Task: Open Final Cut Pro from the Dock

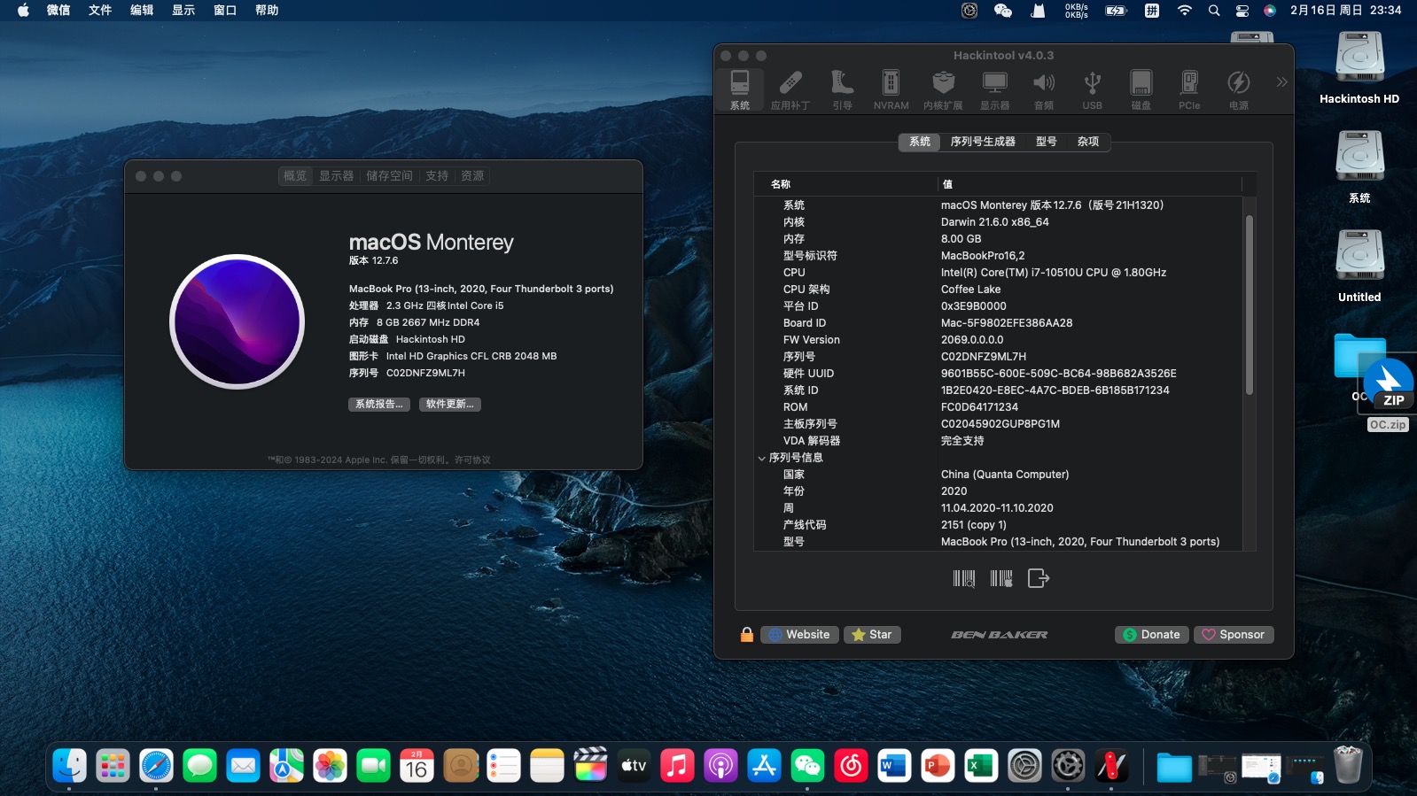Action: (x=590, y=766)
